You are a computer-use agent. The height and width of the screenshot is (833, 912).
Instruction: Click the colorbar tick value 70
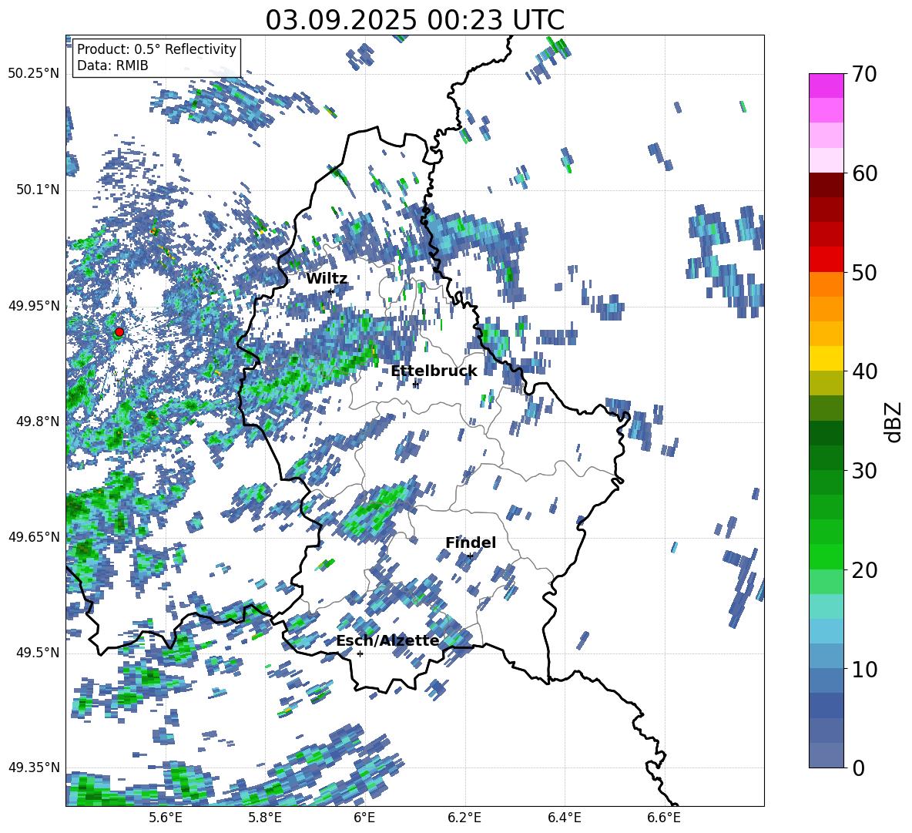[864, 74]
